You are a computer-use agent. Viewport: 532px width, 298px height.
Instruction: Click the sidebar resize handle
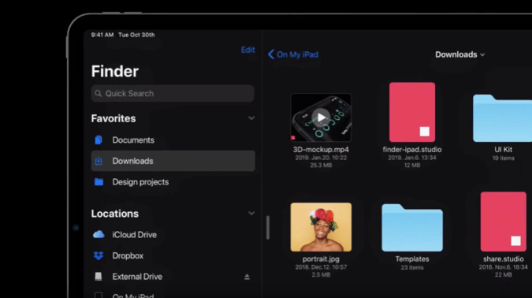point(268,227)
